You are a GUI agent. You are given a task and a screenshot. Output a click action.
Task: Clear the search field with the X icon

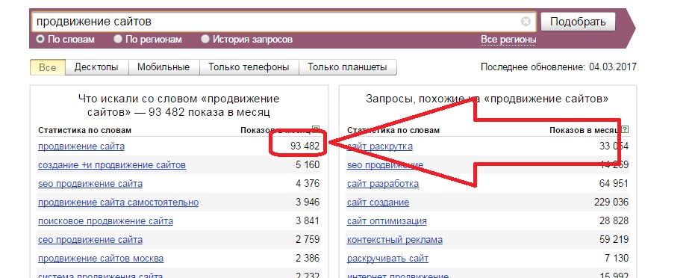pos(526,21)
